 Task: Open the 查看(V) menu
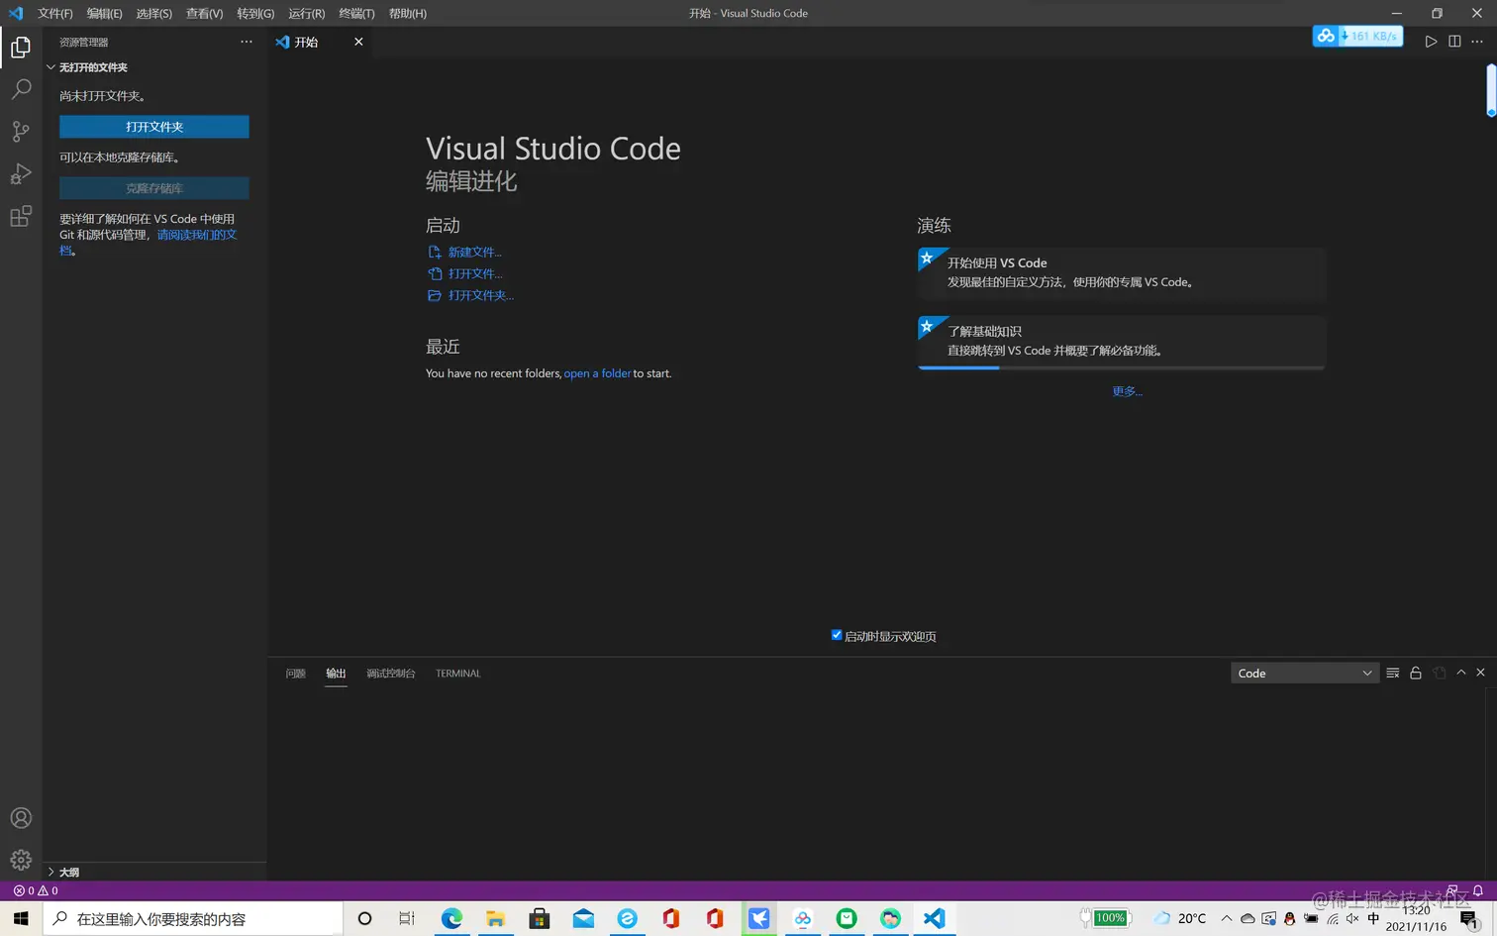click(x=204, y=13)
